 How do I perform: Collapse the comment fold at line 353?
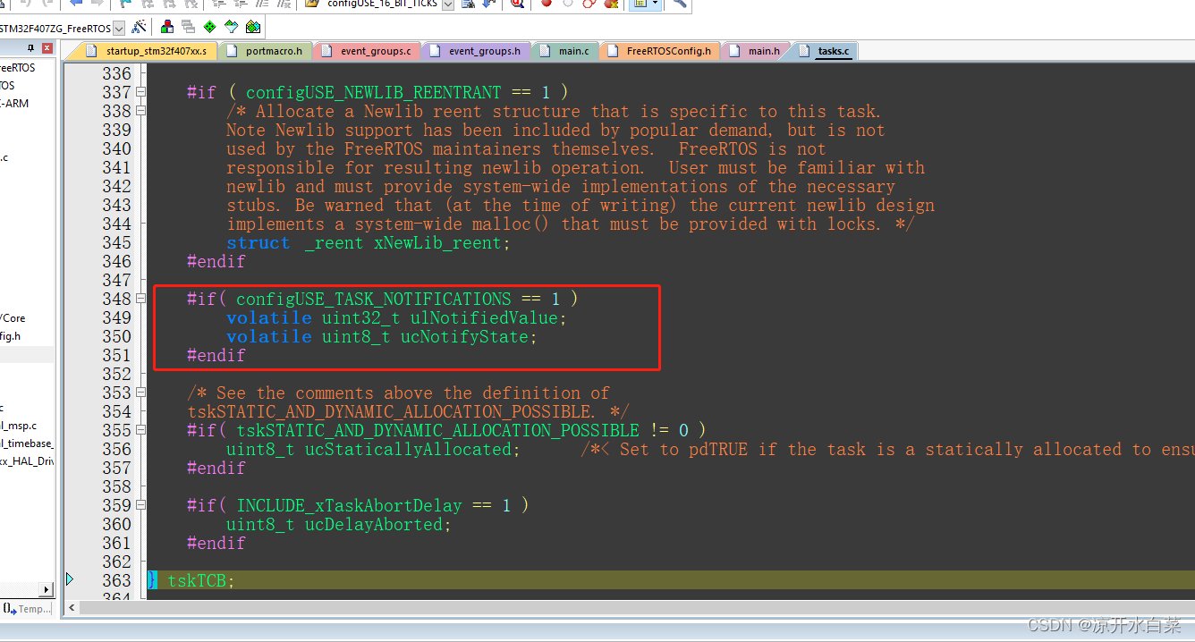tap(140, 393)
